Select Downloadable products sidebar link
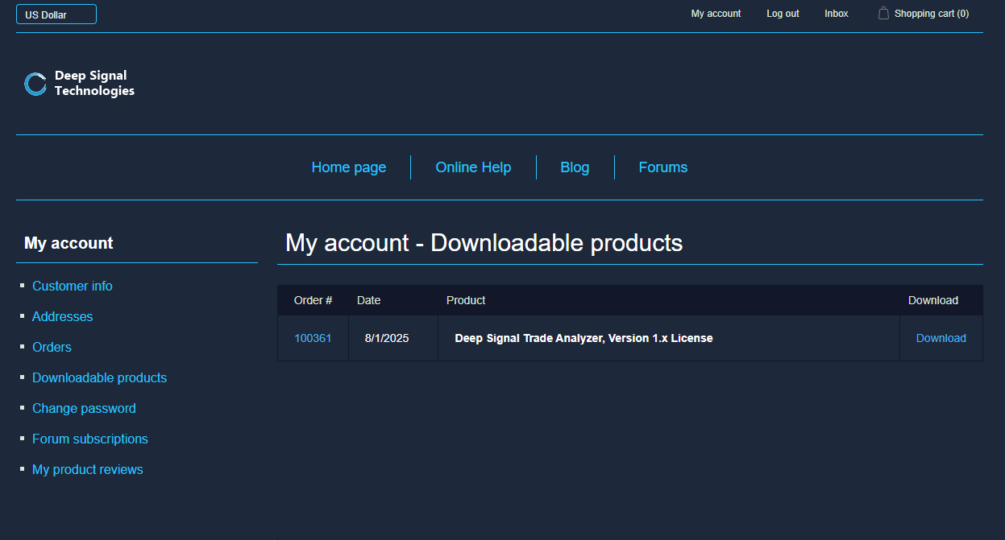The image size is (1005, 540). (99, 378)
